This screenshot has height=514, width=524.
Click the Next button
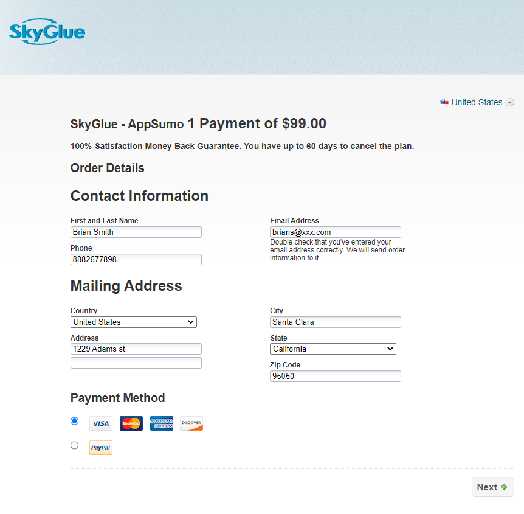[x=493, y=487]
